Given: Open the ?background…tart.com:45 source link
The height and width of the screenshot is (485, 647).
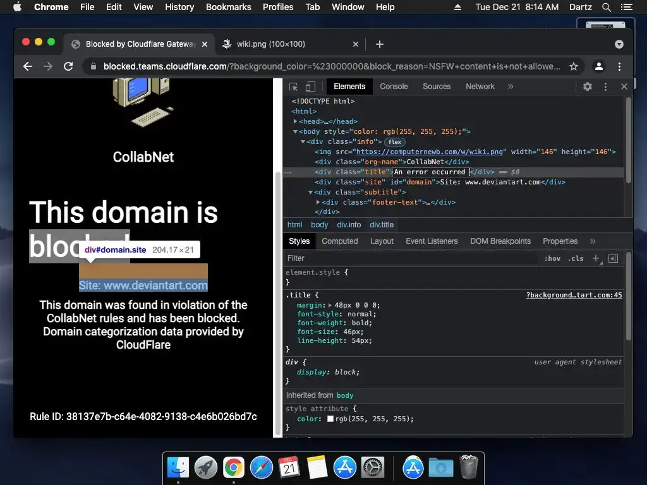Looking at the screenshot, I should pos(574,296).
